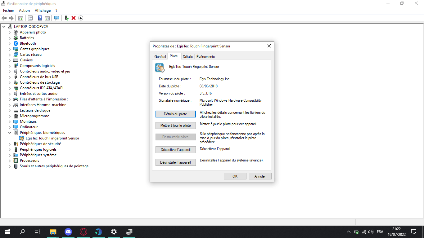Select the Appareils photo camera icon
This screenshot has height=238, width=424.
point(16,32)
